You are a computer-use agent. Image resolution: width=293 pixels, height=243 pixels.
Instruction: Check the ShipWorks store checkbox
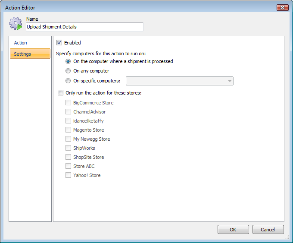(68, 148)
